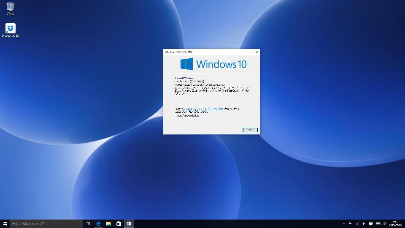Click the input method indicator in tray
The image size is (405, 228).
tap(385, 224)
